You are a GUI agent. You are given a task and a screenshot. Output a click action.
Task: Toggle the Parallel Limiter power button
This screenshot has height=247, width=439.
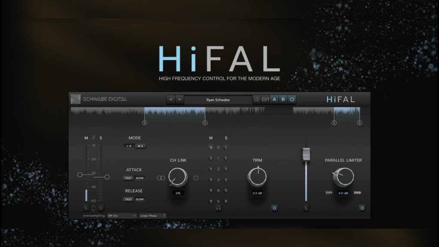(362, 208)
